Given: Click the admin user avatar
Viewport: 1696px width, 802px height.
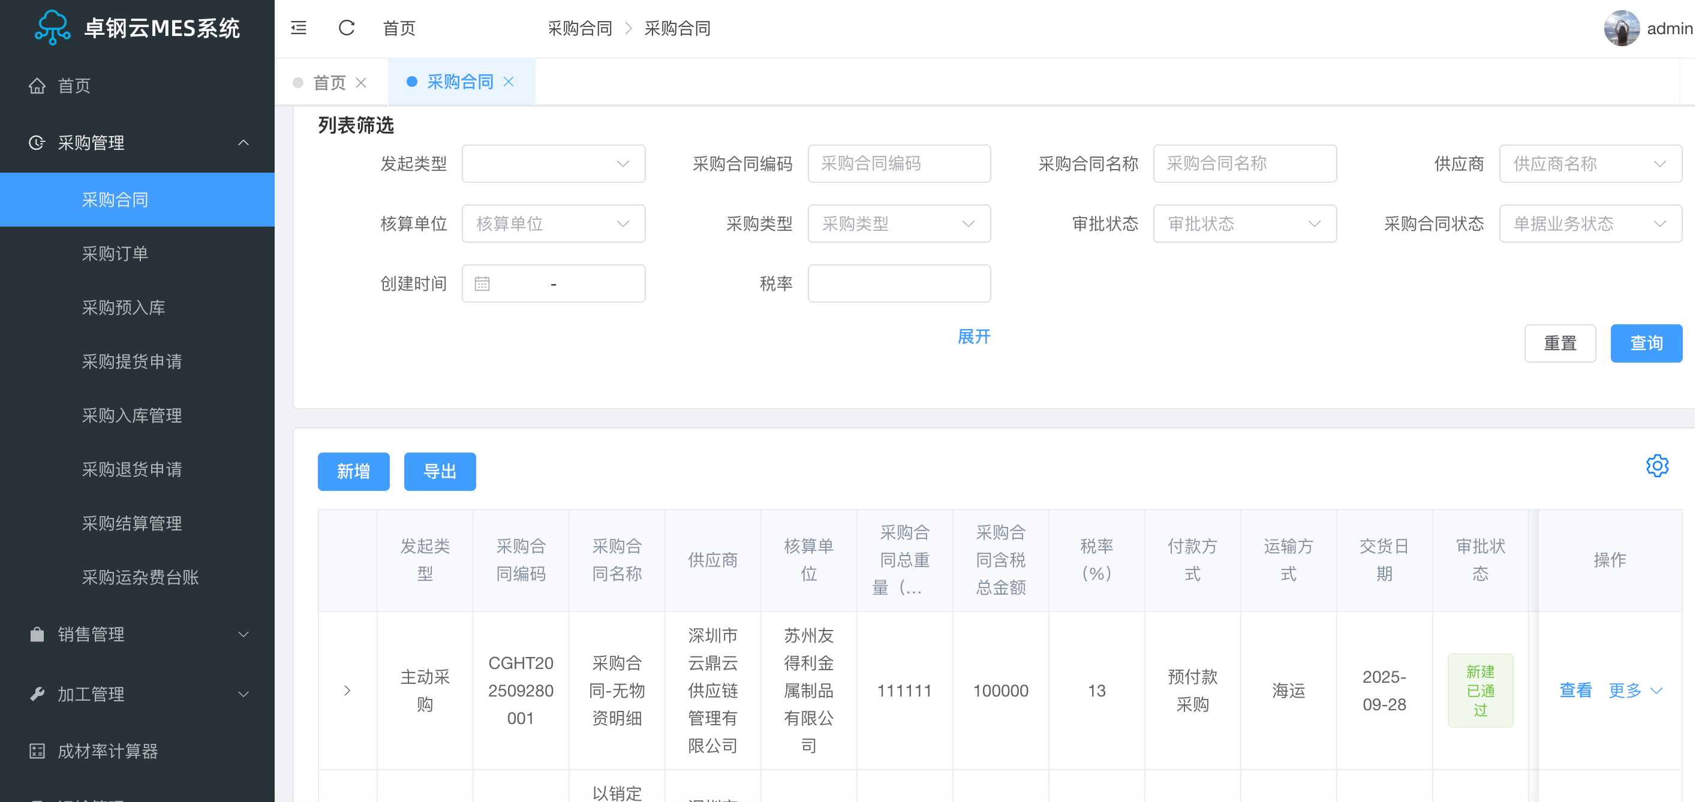Looking at the screenshot, I should point(1621,28).
